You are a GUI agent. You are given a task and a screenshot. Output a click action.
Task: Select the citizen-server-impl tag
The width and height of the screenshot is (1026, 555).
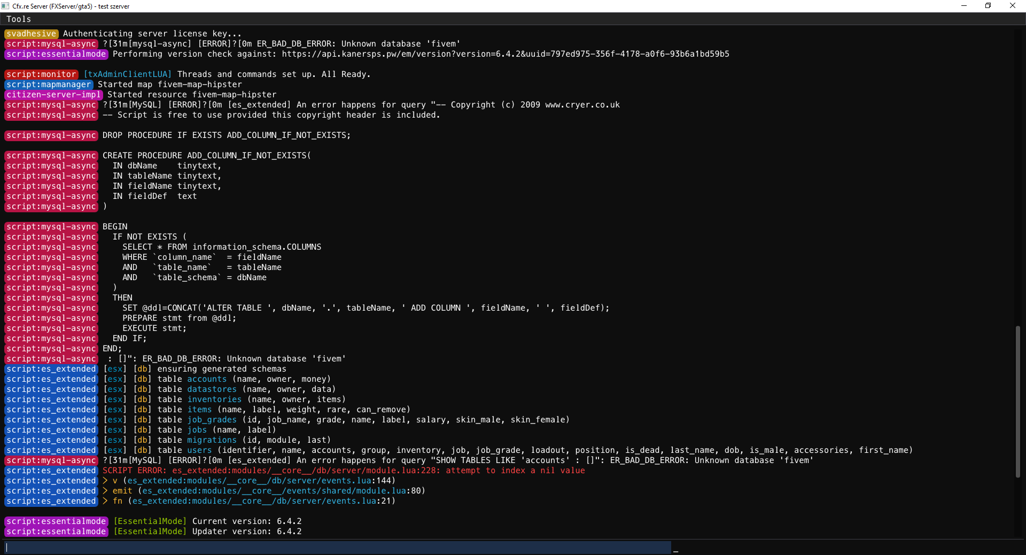coord(53,94)
